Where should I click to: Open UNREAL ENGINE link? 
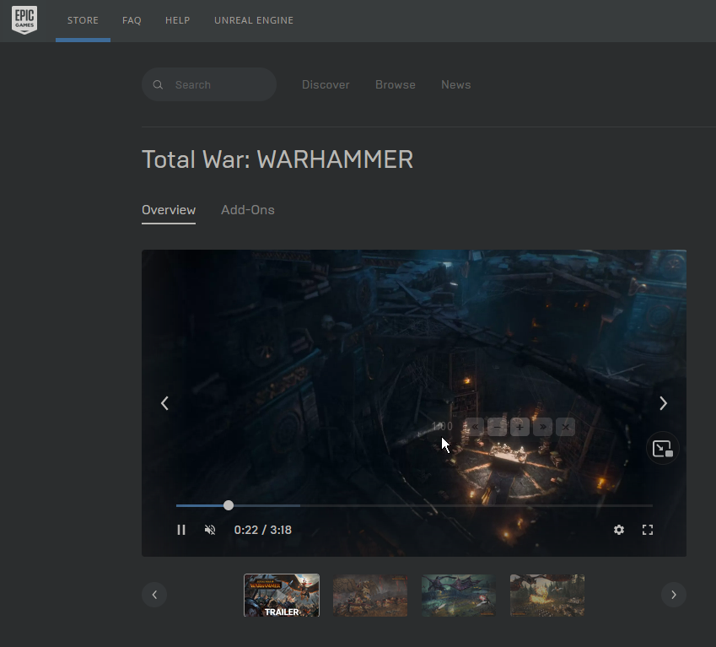254,20
